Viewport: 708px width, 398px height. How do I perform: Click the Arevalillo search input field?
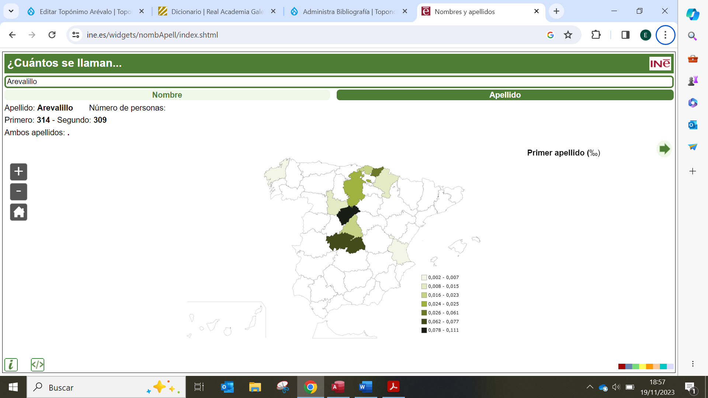tap(339, 82)
